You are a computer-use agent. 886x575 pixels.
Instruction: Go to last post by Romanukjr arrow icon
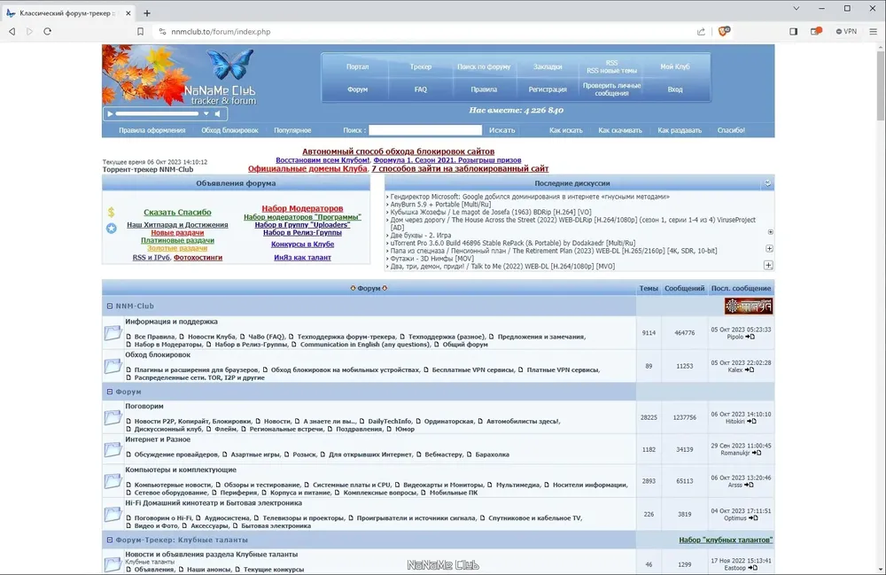(x=757, y=453)
